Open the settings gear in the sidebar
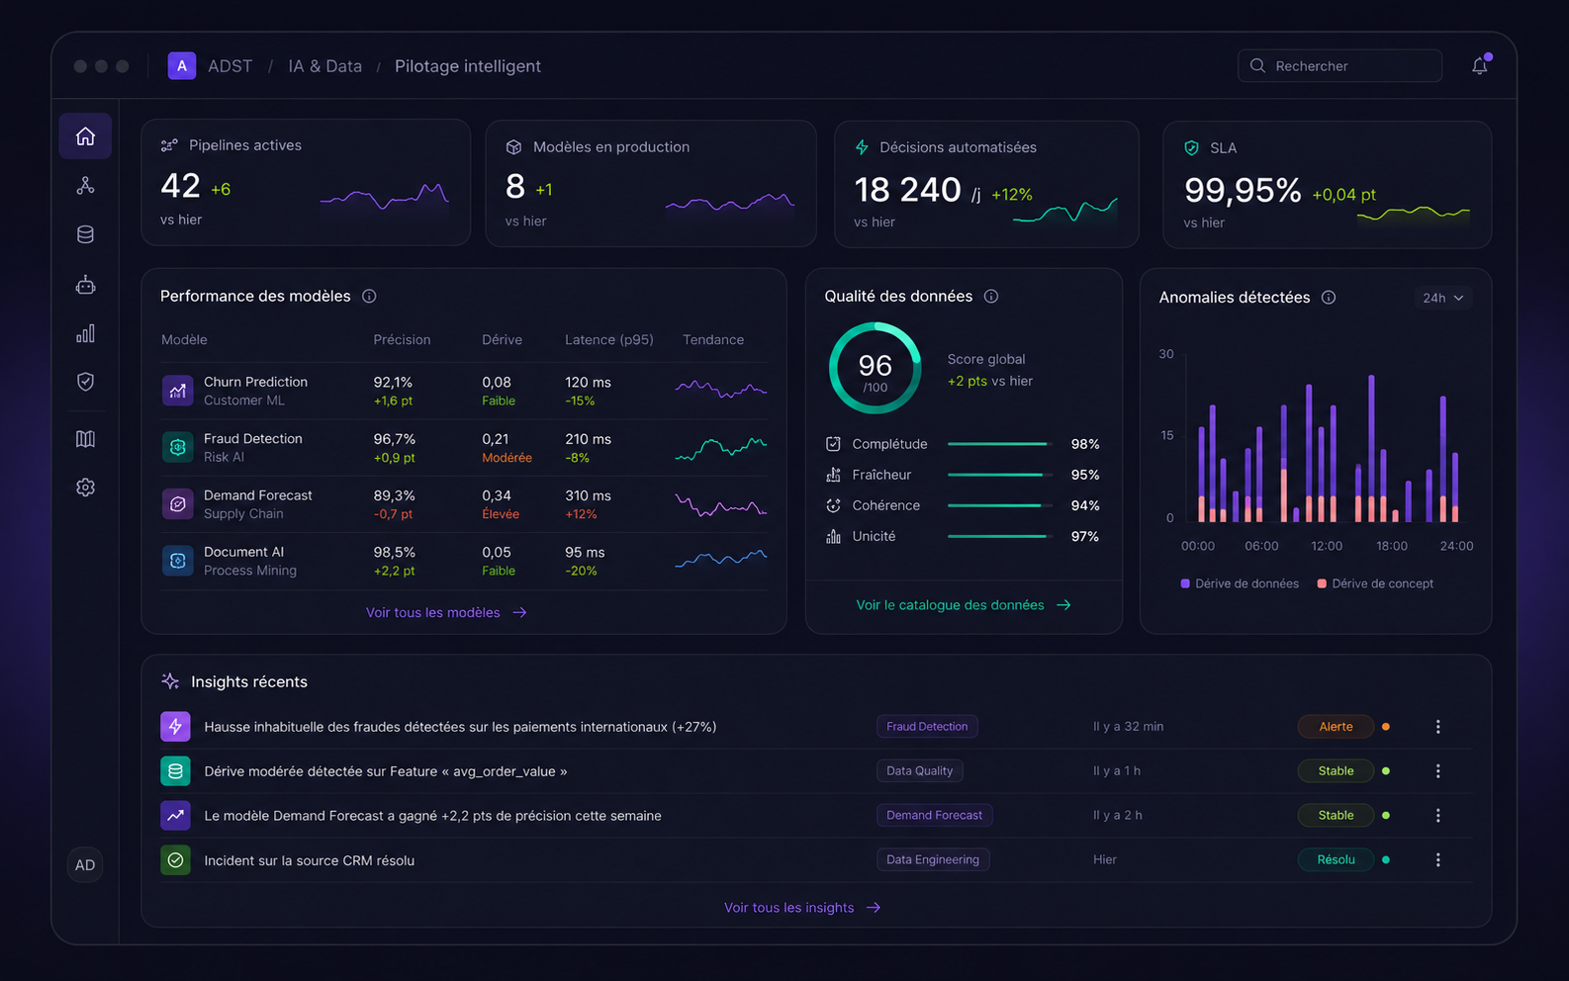 click(x=85, y=488)
